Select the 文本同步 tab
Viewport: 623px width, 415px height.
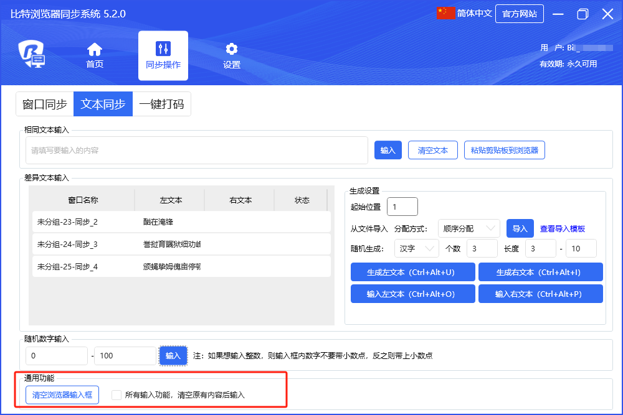click(103, 104)
